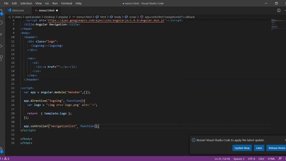This screenshot has width=286, height=161.
Task: Switch to the Welcome tab
Action: pyautogui.click(x=18, y=10)
